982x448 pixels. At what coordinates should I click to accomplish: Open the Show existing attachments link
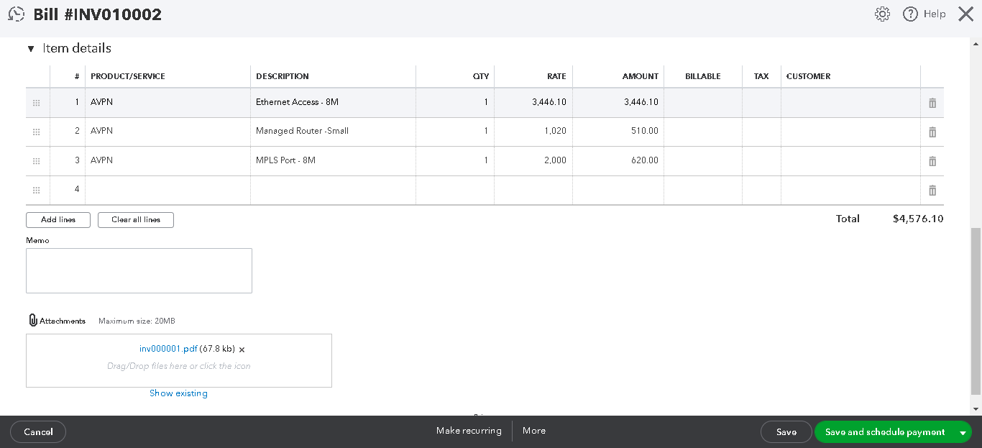tap(178, 393)
